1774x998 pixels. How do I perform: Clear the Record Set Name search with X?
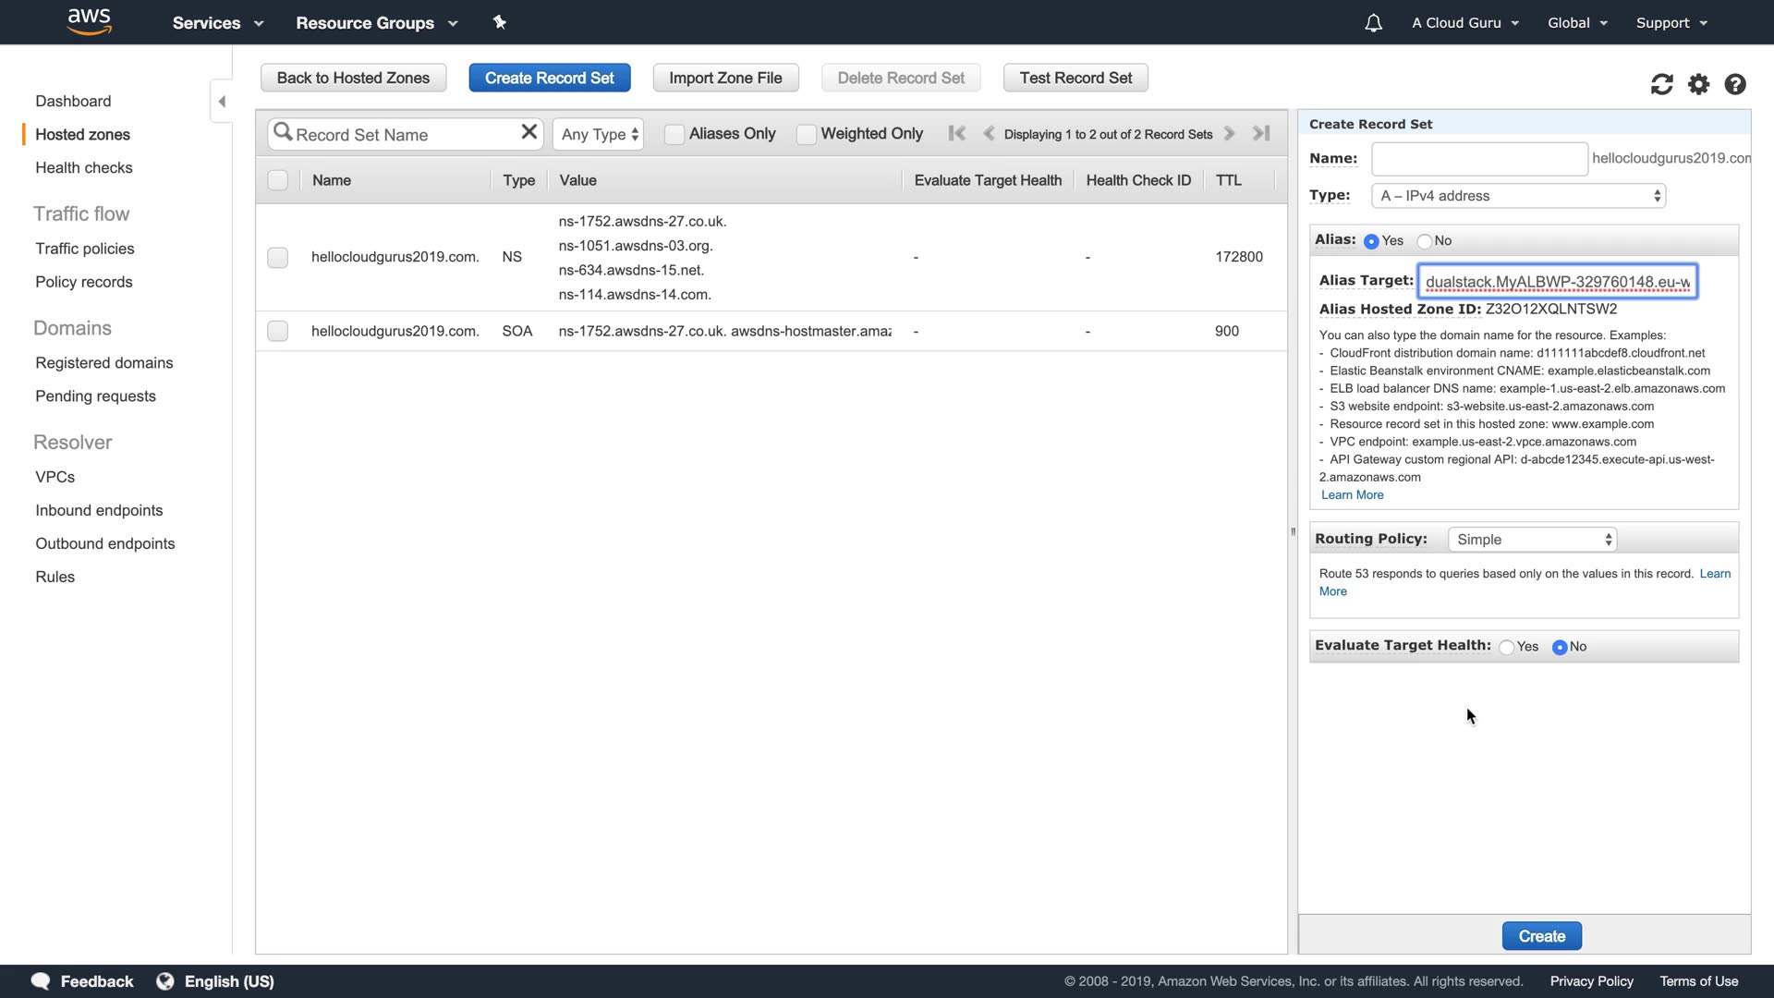coord(529,132)
